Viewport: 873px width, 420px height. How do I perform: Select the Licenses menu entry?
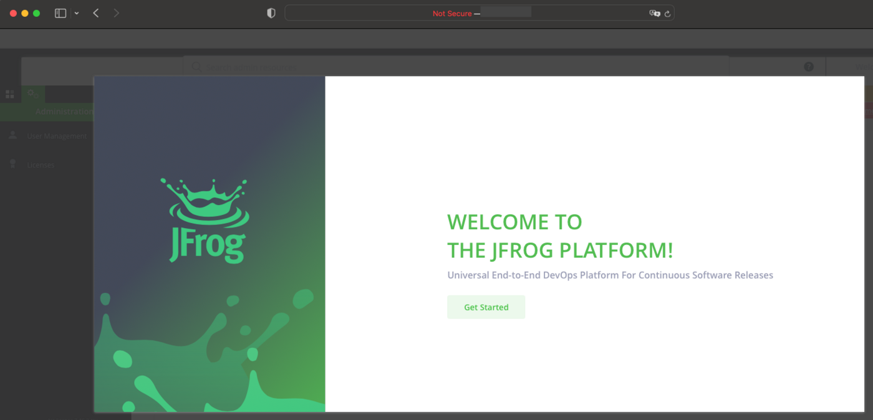click(x=40, y=164)
